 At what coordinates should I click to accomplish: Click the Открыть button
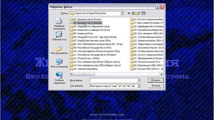[x=155, y=80]
